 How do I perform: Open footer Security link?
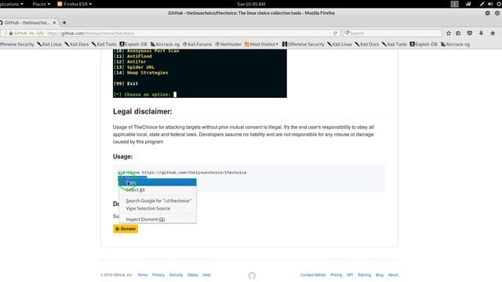pyautogui.click(x=176, y=275)
